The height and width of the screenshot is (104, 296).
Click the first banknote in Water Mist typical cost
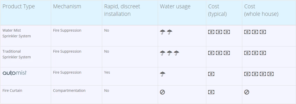[x=211, y=32]
